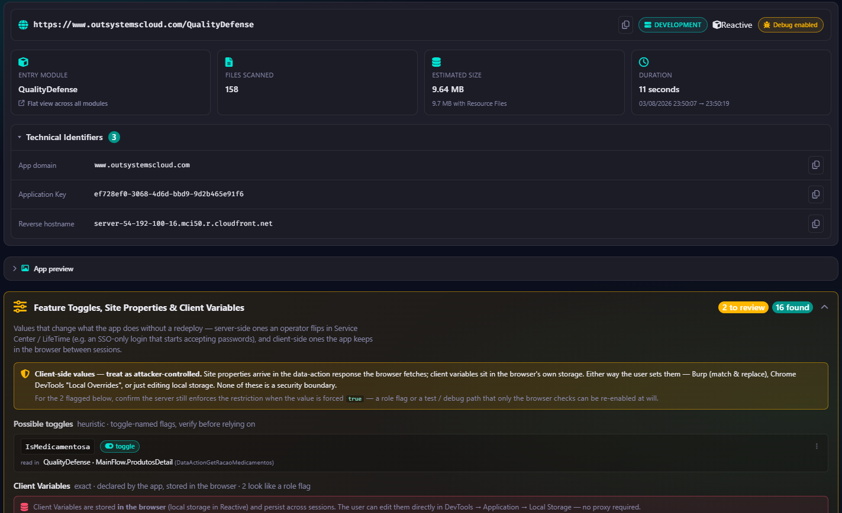Viewport: 842px width, 513px height.
Task: Click the 158 files scanned value
Action: pyautogui.click(x=232, y=89)
